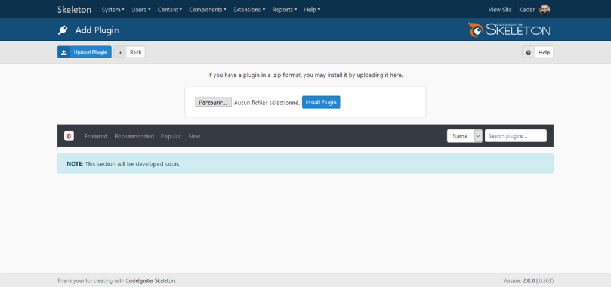Focus the Search plugins field
The image size is (611, 287).
(x=516, y=136)
